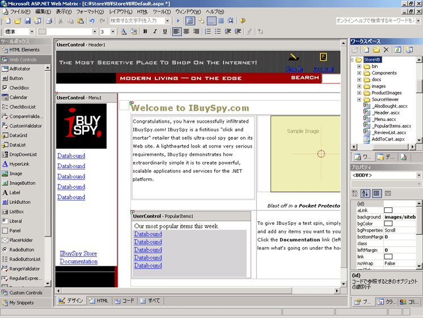423x318 pixels.
Task: Open the フォーマット(O) menu
Action: pyautogui.click(x=90, y=11)
